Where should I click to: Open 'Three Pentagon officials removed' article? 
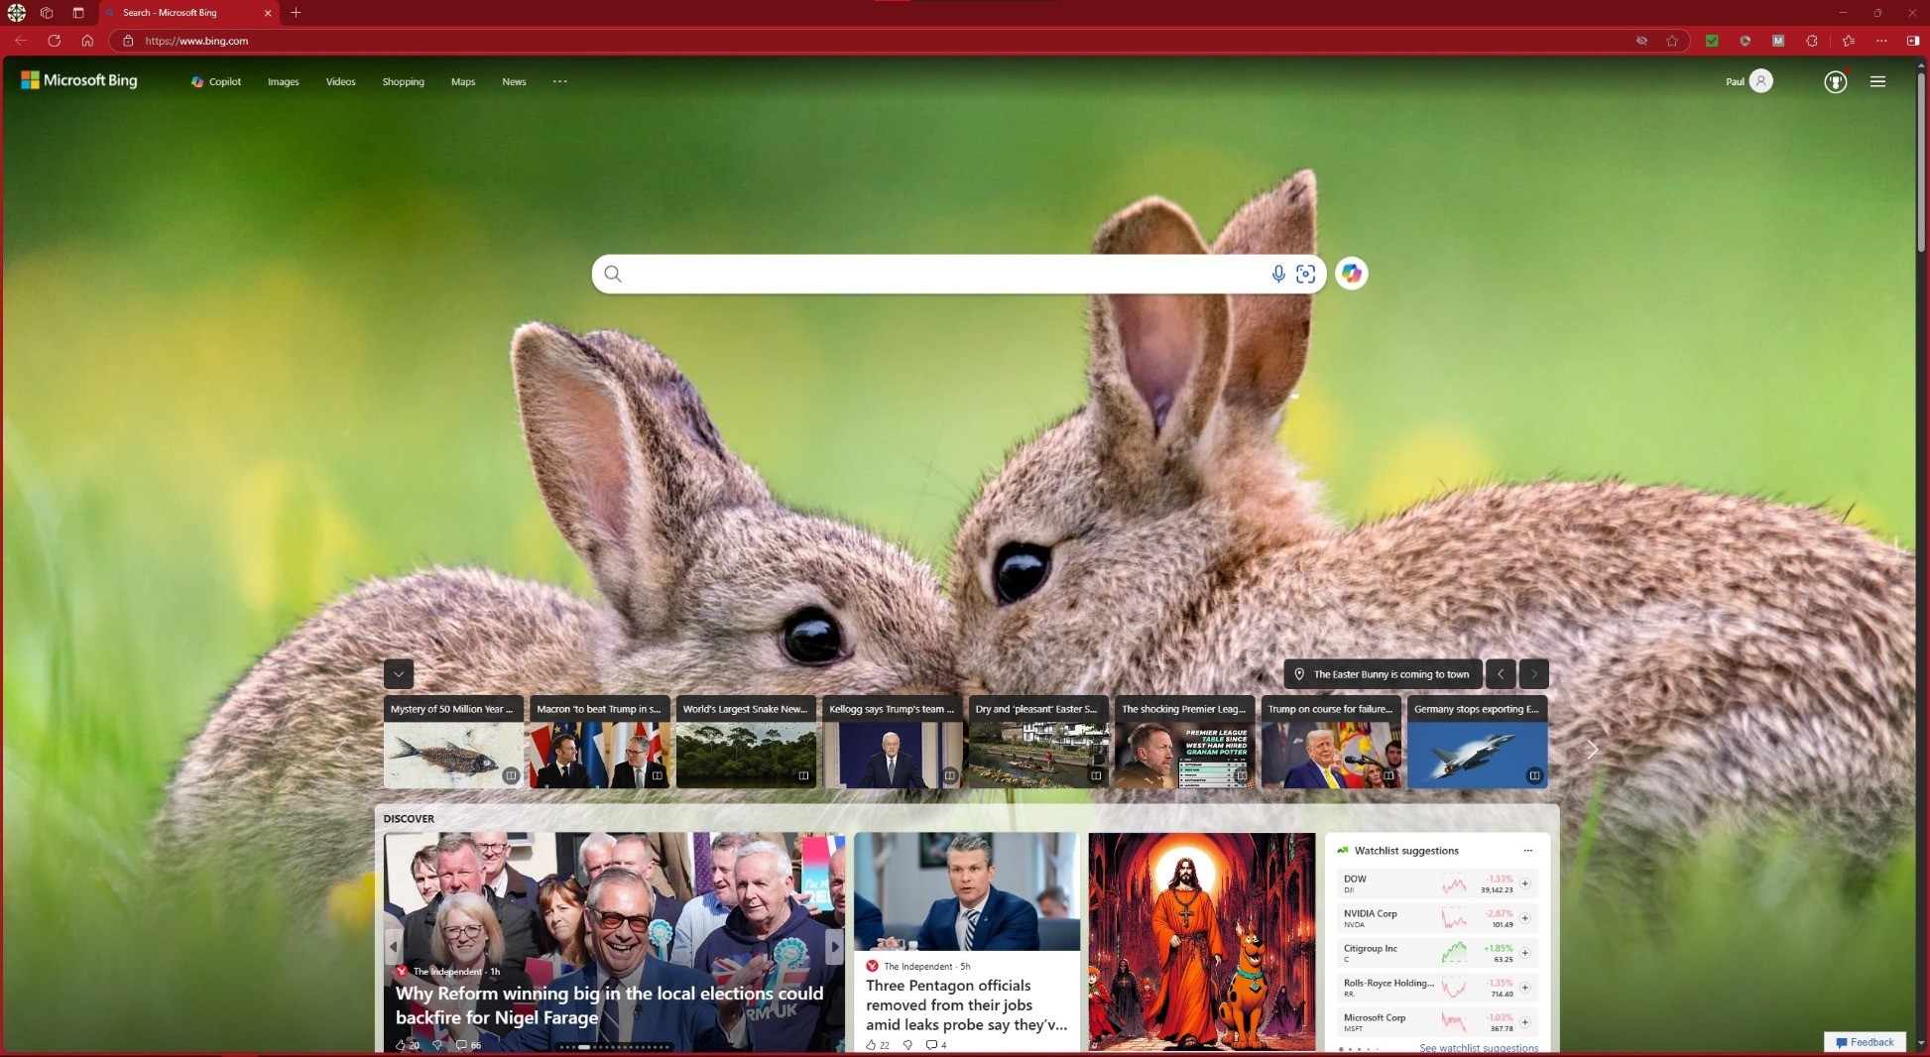pyautogui.click(x=966, y=1004)
